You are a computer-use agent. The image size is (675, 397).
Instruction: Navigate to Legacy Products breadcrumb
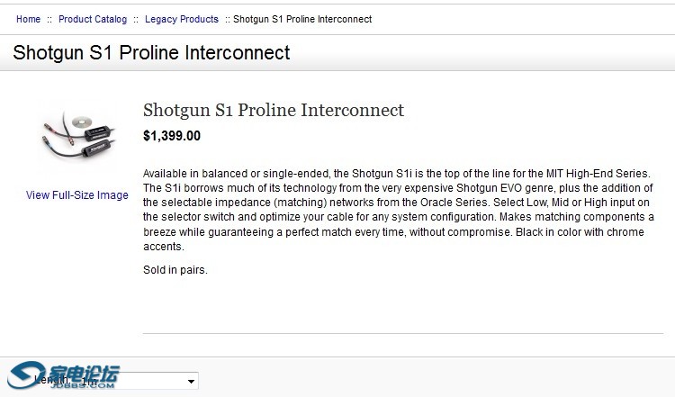coord(181,19)
